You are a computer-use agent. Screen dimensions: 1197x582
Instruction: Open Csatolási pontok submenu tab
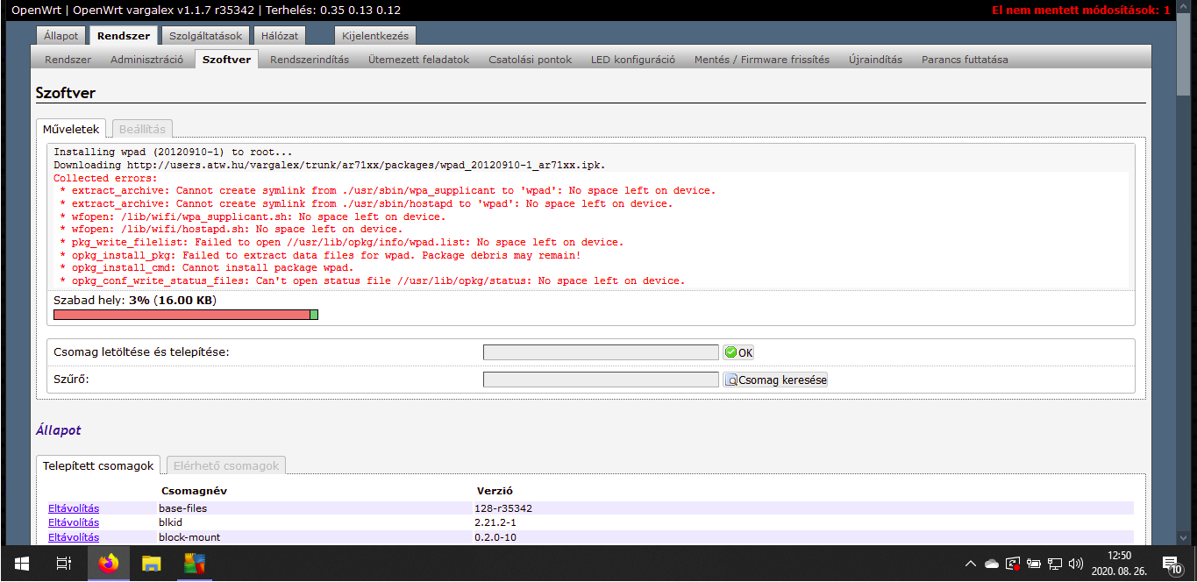(x=530, y=60)
